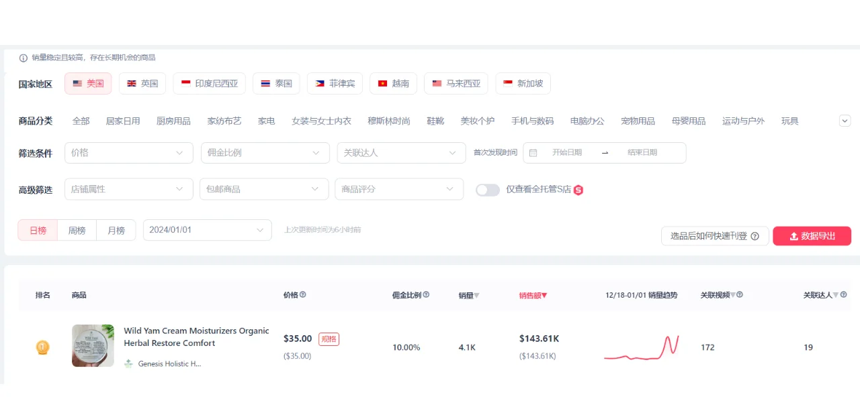Click the Wild Yam Cream product thumbnail
This screenshot has height=409, width=860.
click(93, 345)
